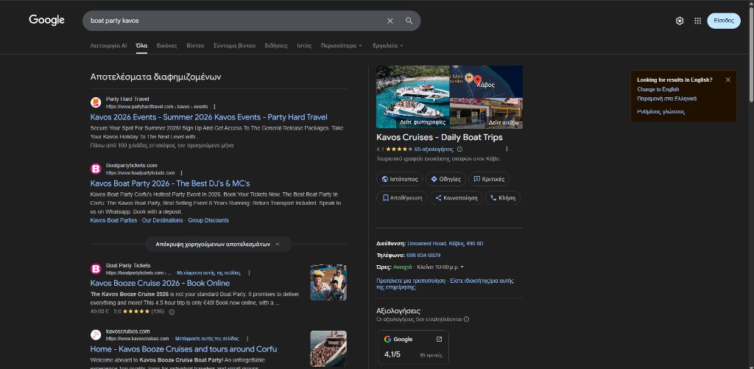Switch to Βίντεο tab
Screen dimensions: 754x369
coord(195,46)
